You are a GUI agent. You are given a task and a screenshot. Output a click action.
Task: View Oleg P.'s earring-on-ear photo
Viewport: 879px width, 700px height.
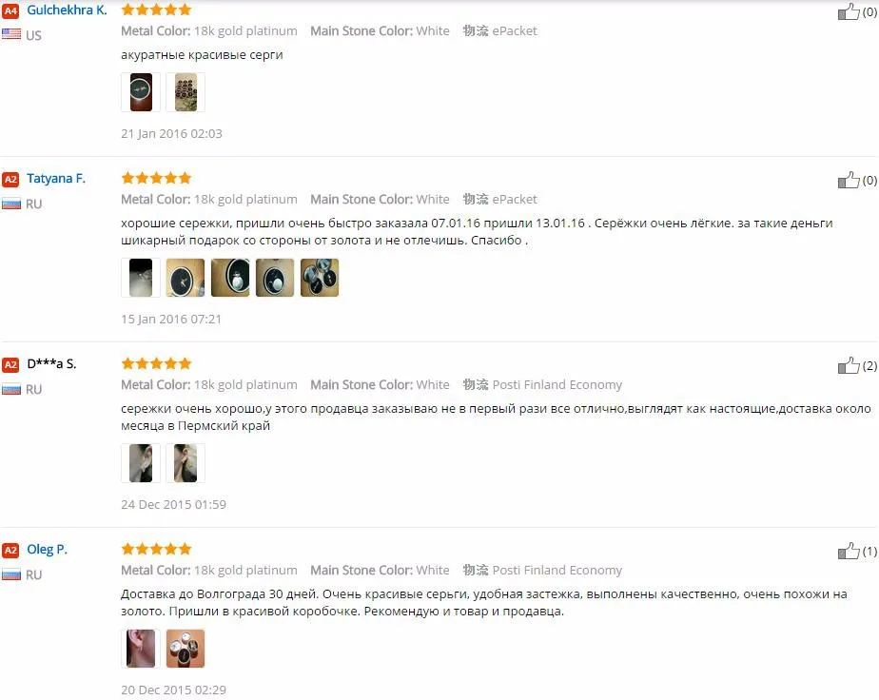141,649
